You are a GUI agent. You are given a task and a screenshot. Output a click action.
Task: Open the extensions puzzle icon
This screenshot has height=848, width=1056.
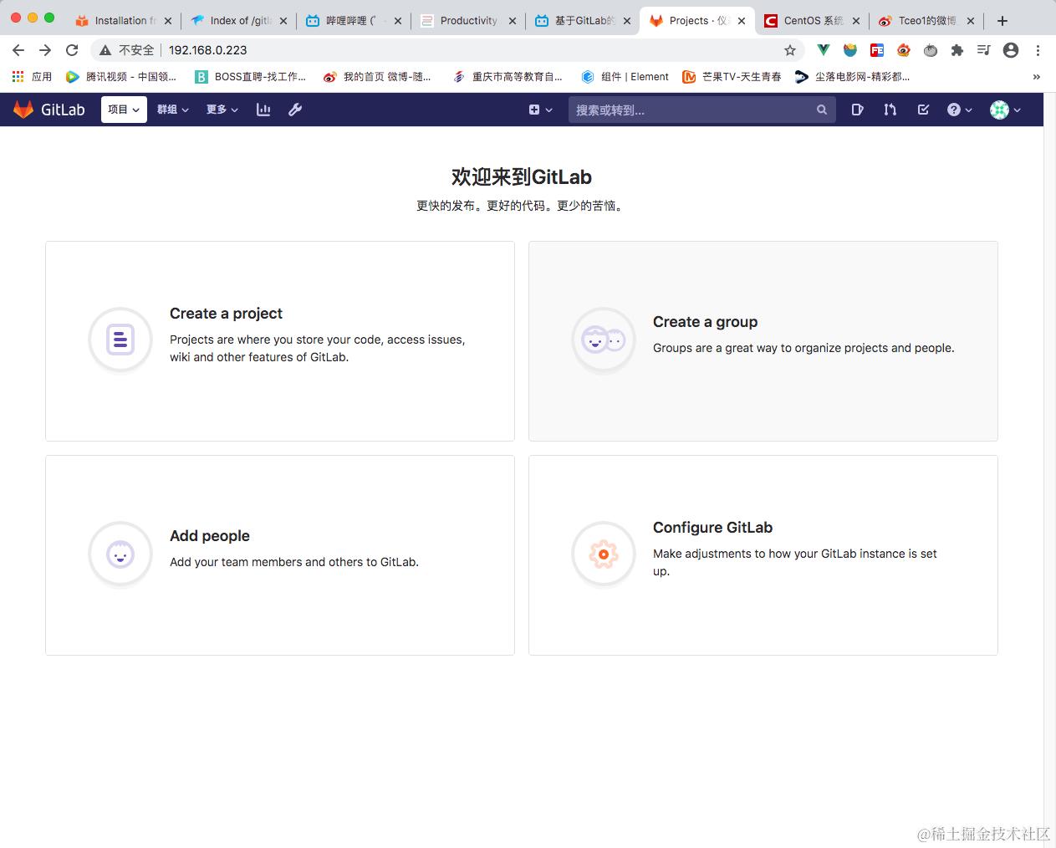pyautogui.click(x=957, y=50)
